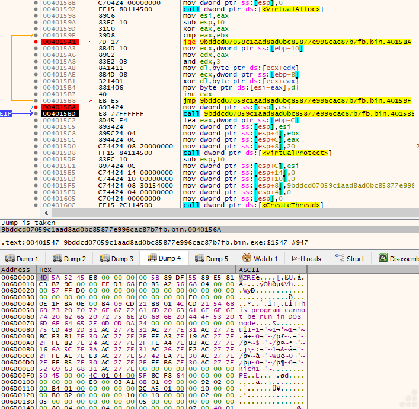Click the red up chevron beside EB E5
419x409 pixels.
(x=91, y=100)
